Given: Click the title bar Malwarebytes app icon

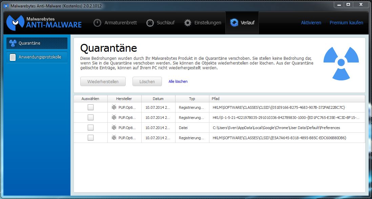Looking at the screenshot, I should [6, 6].
